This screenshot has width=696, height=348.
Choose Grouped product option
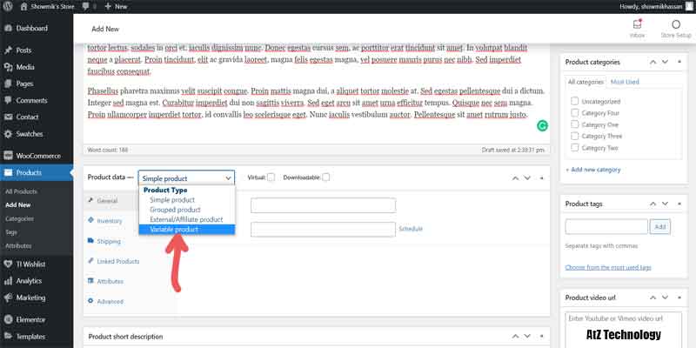click(175, 210)
